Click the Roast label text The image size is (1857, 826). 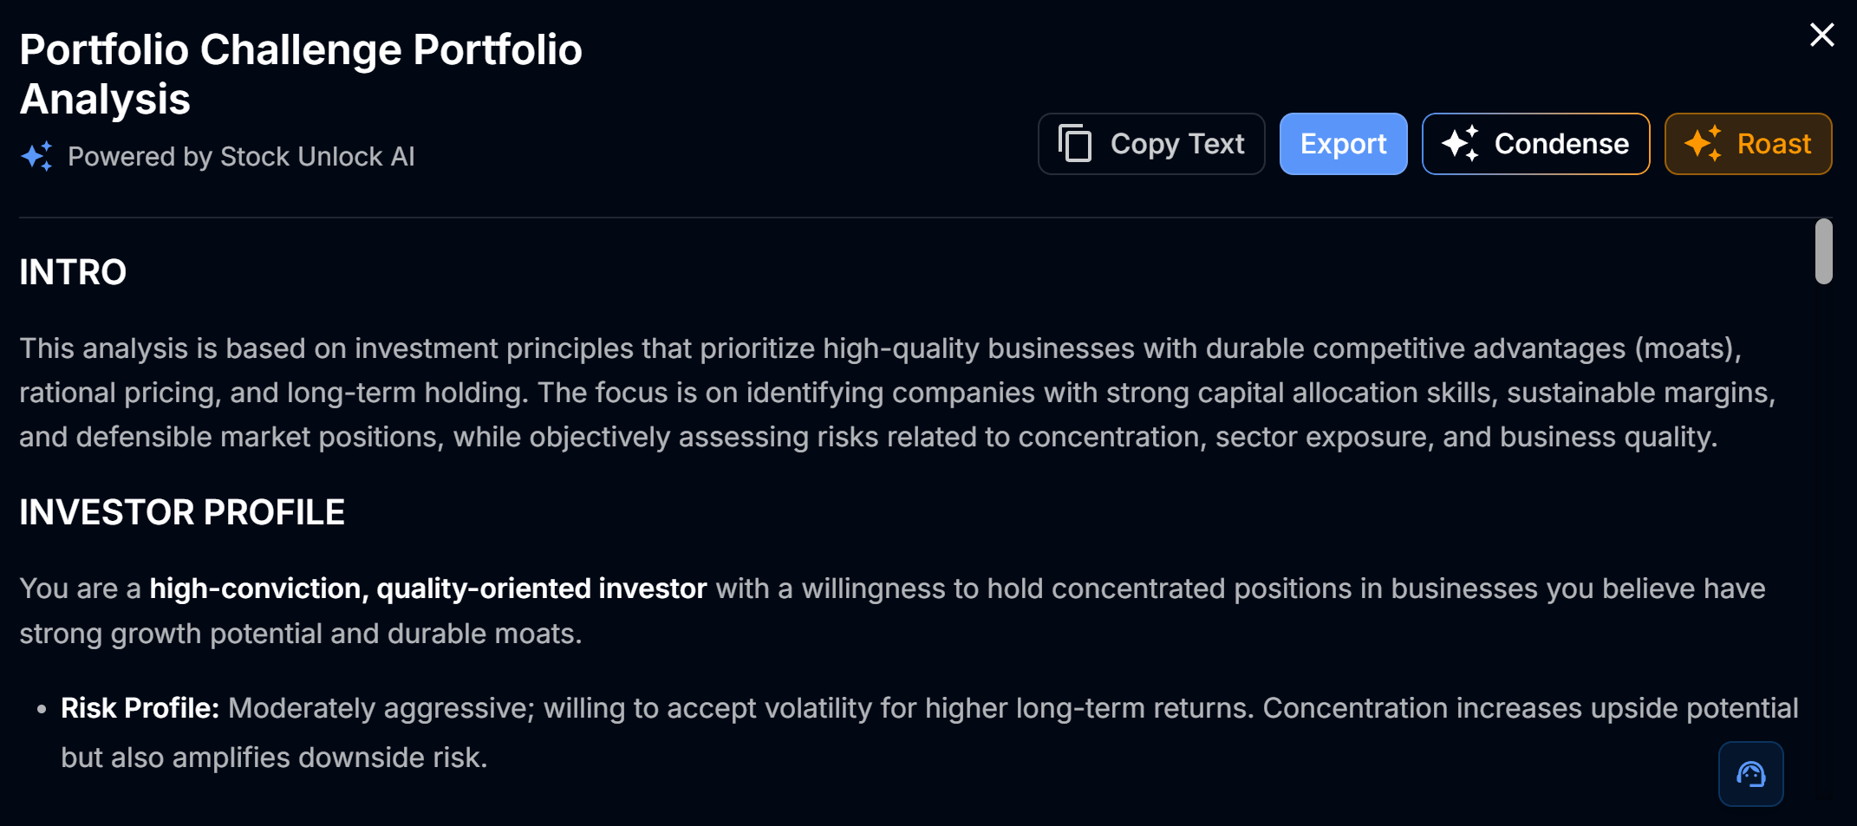[1774, 143]
